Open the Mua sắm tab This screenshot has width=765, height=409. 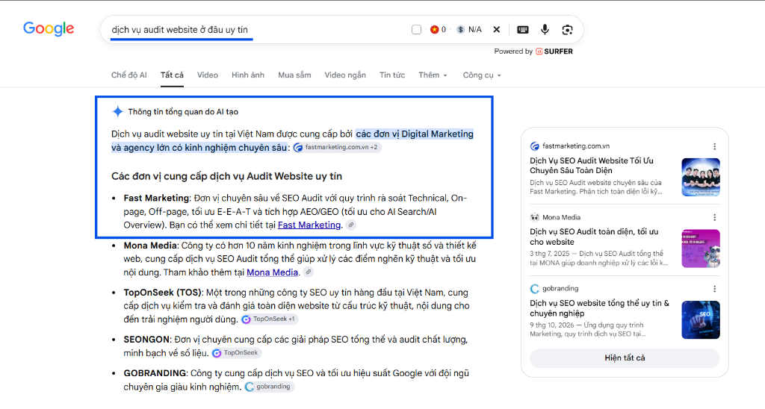pyautogui.click(x=294, y=75)
